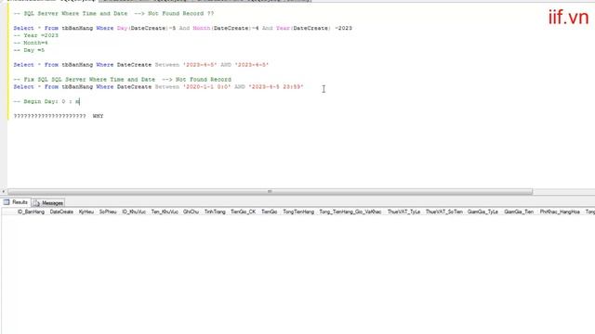Select the GiamGia_Tien column header

tap(519, 212)
